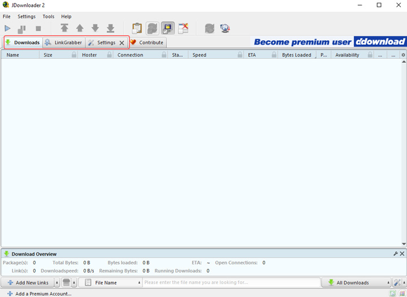Toggle lock on ETA column
The height and width of the screenshot is (297, 407).
tap(274, 54)
